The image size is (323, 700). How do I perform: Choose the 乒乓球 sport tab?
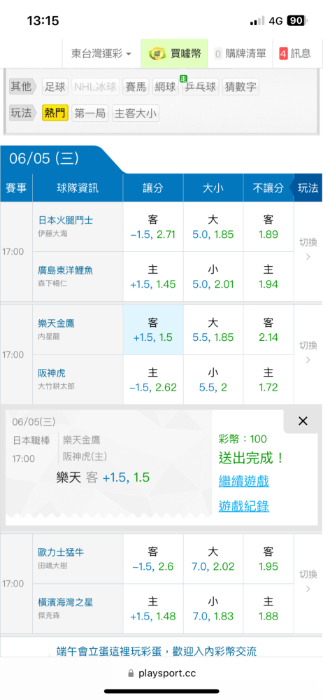pos(201,87)
